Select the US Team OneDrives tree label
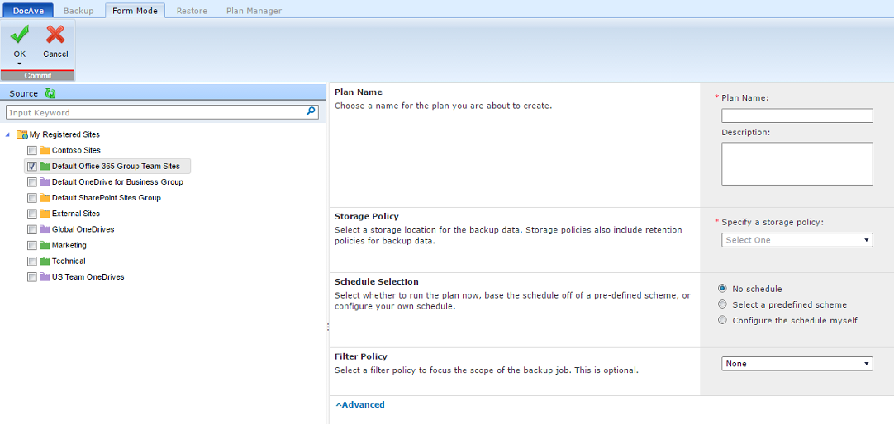This screenshot has height=424, width=894. [x=88, y=277]
